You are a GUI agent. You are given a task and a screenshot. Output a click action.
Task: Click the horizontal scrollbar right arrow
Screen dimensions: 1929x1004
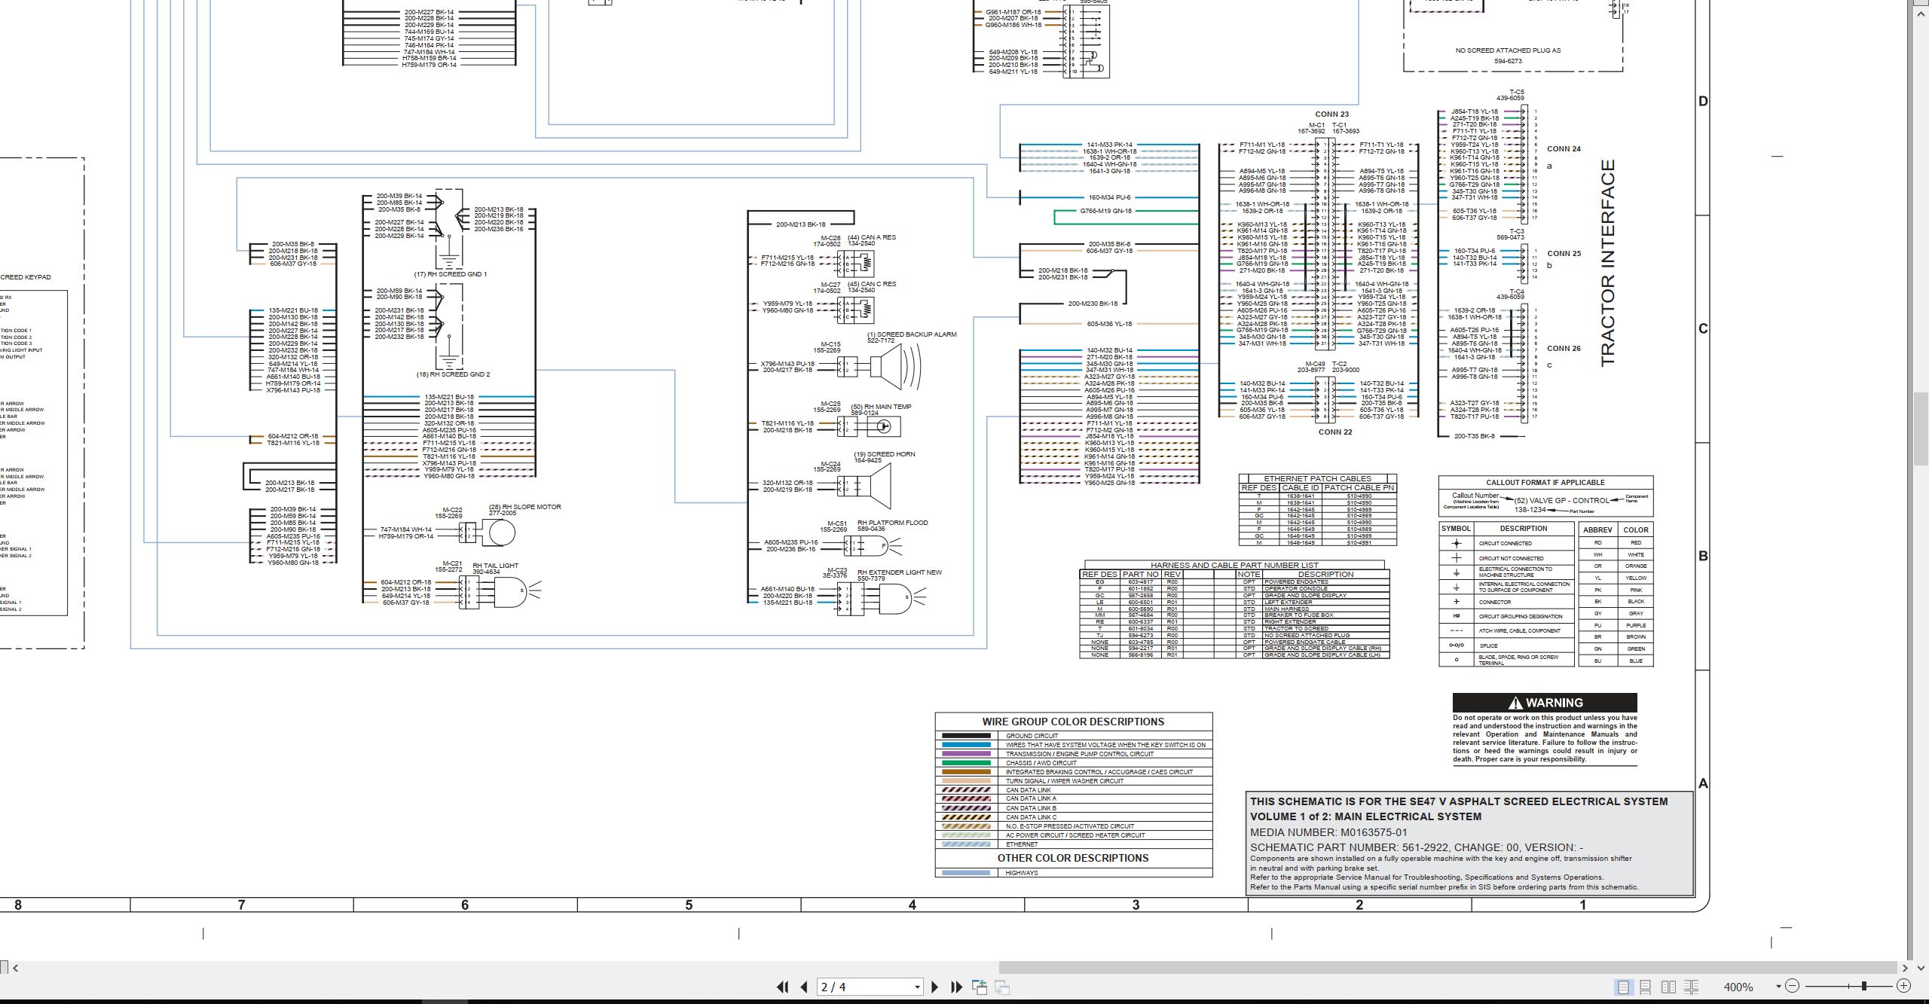pyautogui.click(x=1905, y=968)
